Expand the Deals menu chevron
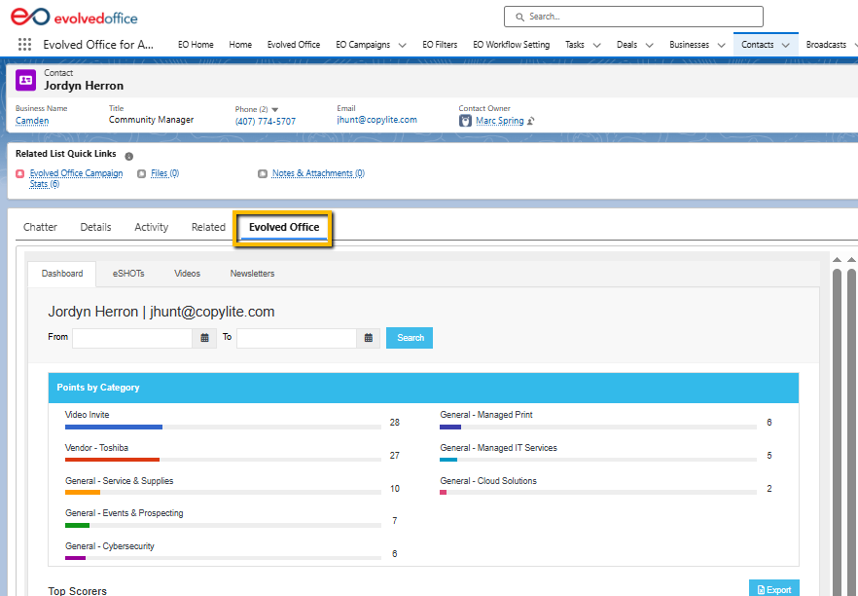 650,46
